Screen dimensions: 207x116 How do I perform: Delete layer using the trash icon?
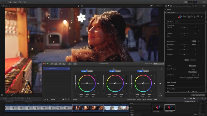click(x=66, y=99)
